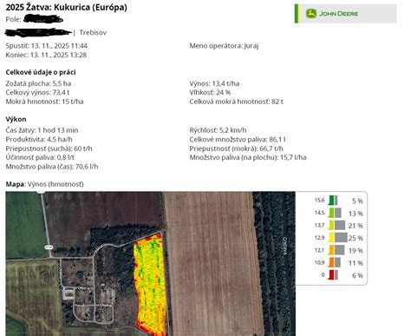The image size is (411, 336).
Task: Click 'Množstvo paliva (na plochu): 15,7 l/ha'
Action: [x=248, y=157]
